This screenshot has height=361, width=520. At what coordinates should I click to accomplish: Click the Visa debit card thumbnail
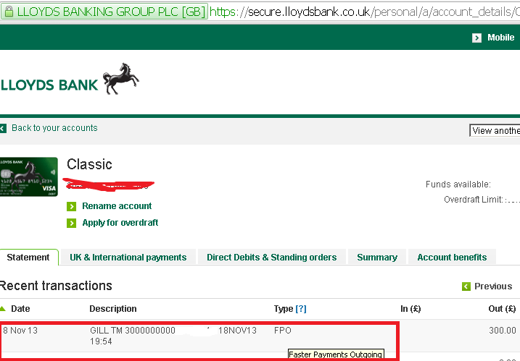click(29, 177)
